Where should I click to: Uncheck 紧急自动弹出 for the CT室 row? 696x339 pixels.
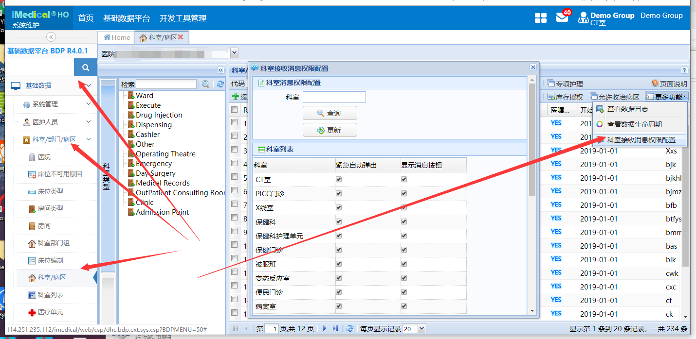(338, 179)
